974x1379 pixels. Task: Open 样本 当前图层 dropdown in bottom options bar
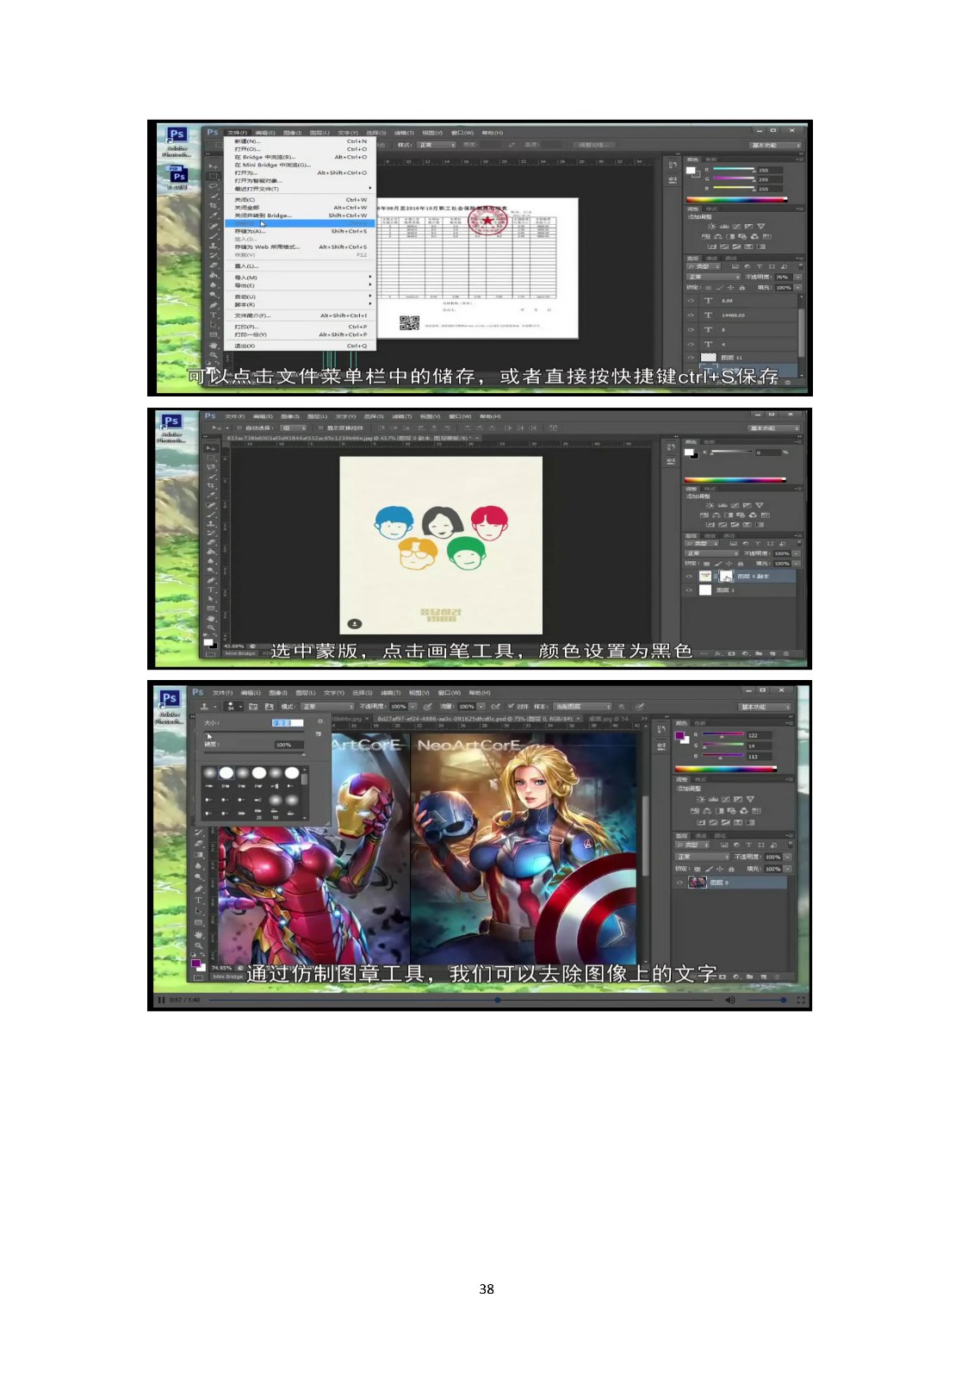coord(582,707)
